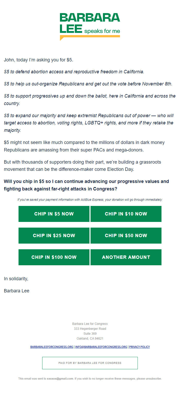This screenshot has height=417, width=180.
Task: Give via Chip In $50 Now button
Action: click(x=126, y=236)
